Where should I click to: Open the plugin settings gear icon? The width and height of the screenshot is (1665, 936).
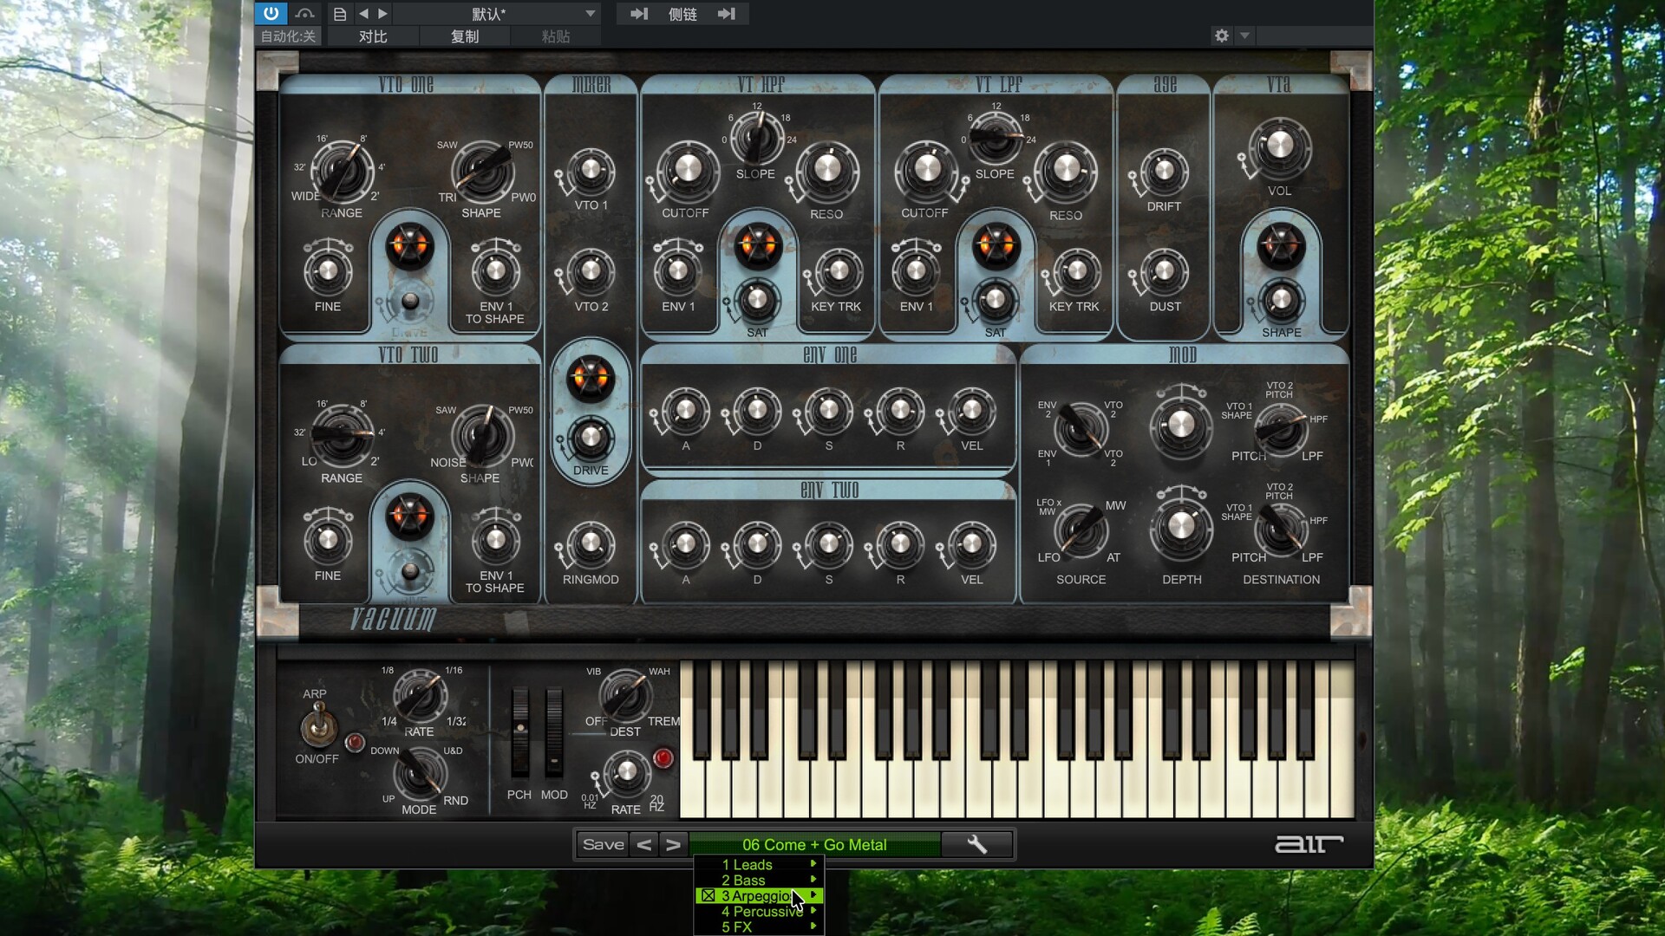tap(1221, 36)
